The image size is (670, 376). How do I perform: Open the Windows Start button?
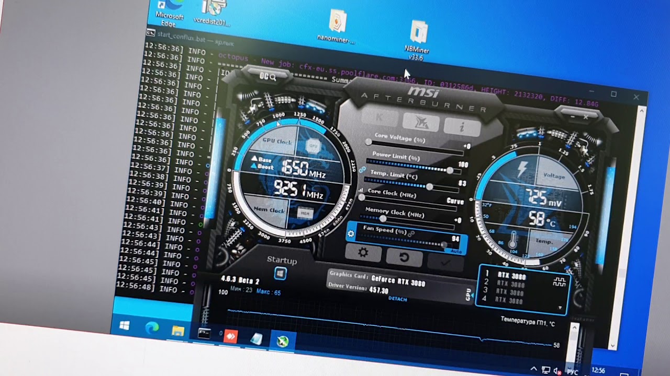[x=125, y=326]
